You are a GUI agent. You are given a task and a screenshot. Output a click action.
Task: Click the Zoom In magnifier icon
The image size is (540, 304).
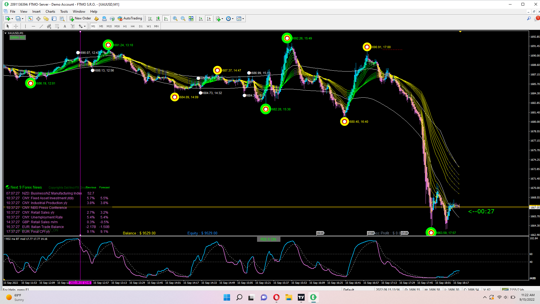[175, 19]
